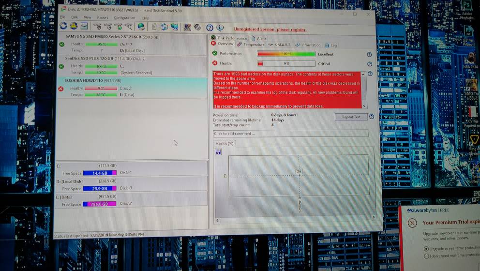
Task: Select I don't need real-time protection radio in Malwarebytes
Action: click(426, 256)
